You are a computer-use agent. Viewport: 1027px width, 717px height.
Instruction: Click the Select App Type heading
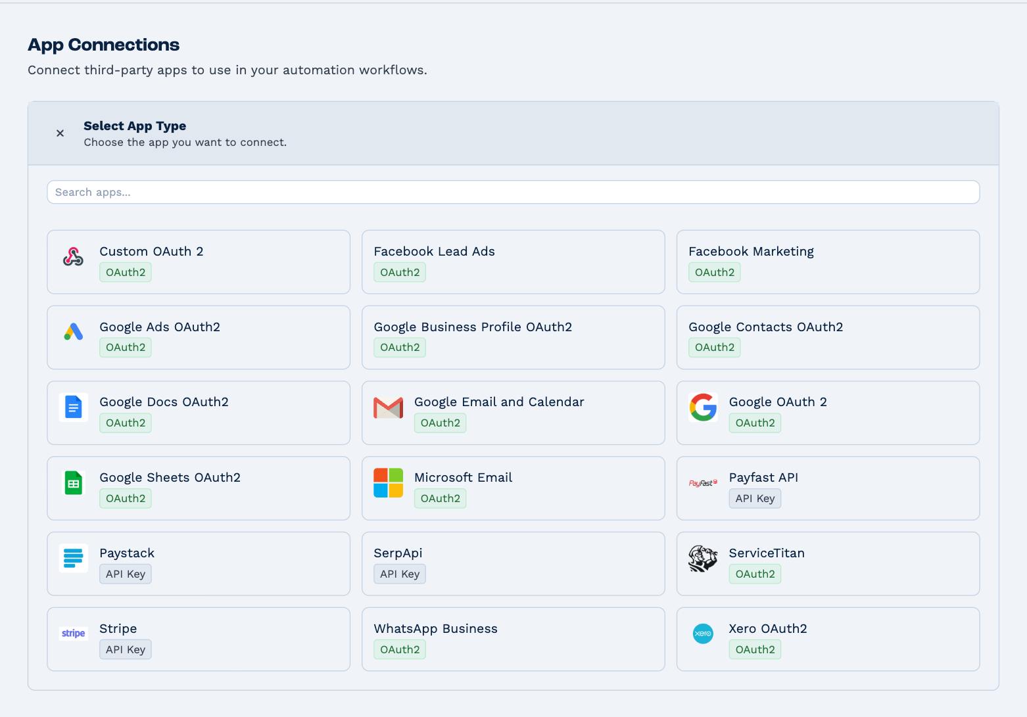[x=135, y=126]
